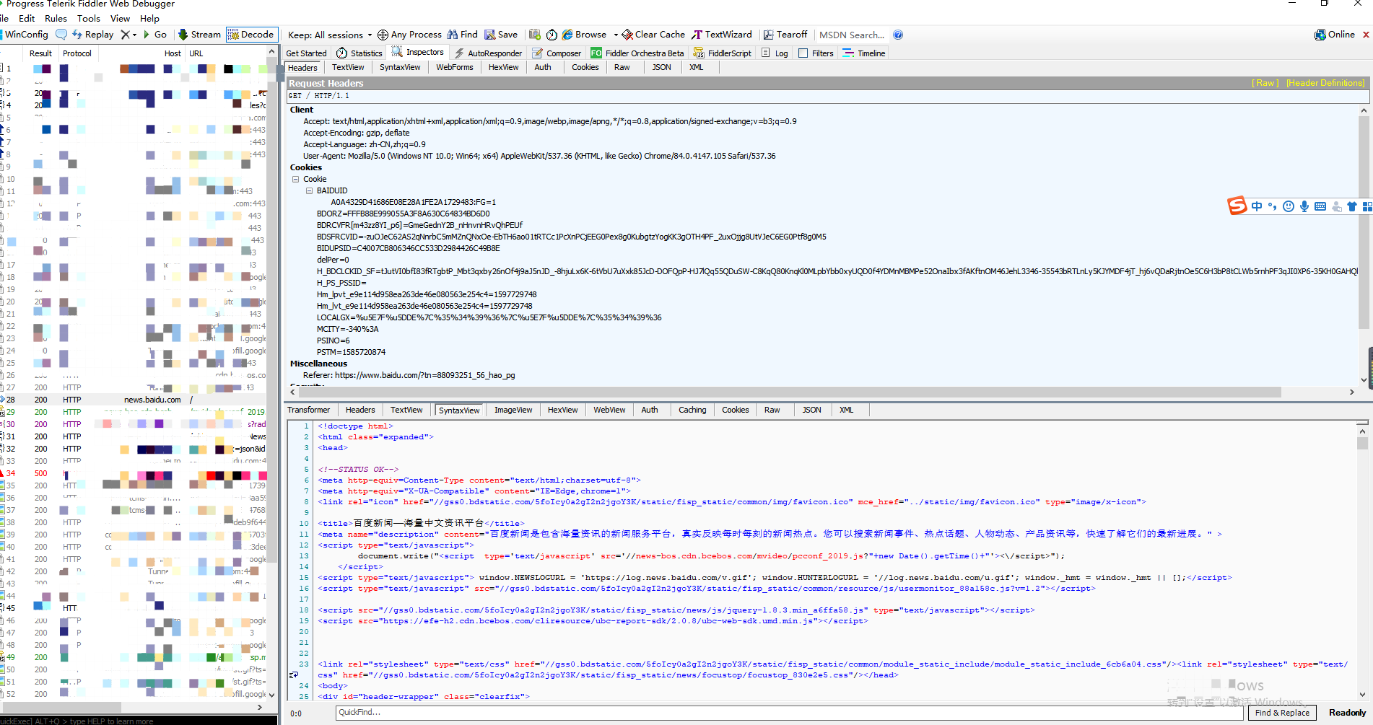The height and width of the screenshot is (725, 1373).
Task: Open the Browse dropdown arrow
Action: click(x=616, y=35)
